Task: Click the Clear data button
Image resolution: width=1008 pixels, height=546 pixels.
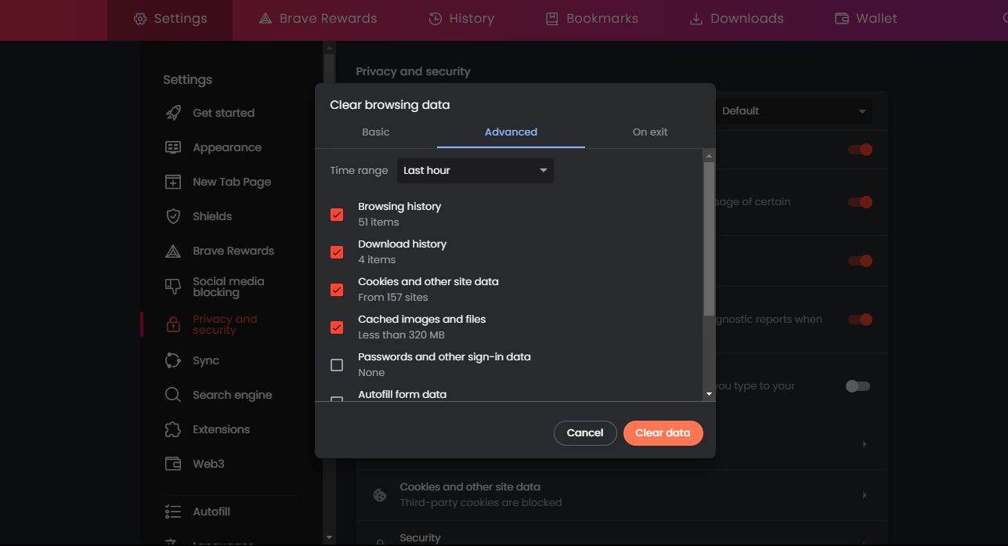Action: click(663, 433)
